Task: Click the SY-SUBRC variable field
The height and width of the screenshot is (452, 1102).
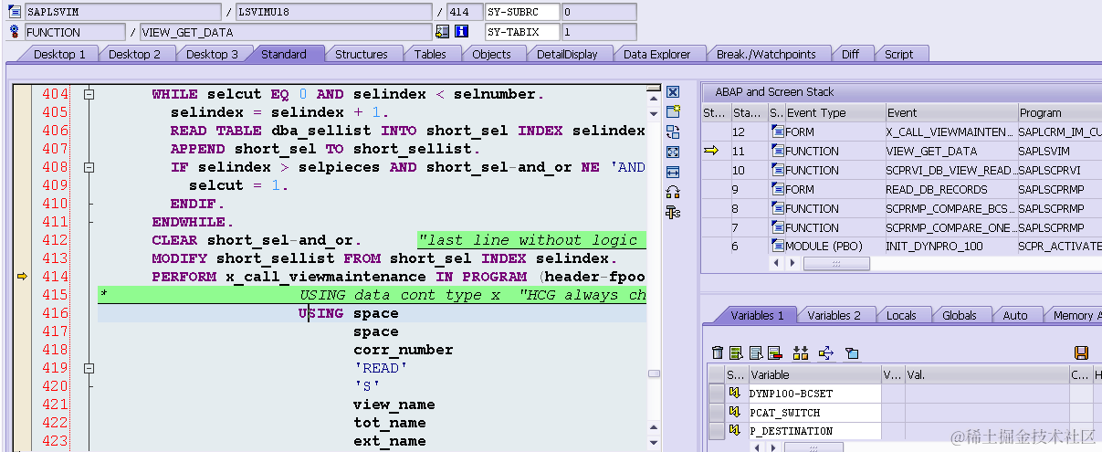Action: pyautogui.click(x=520, y=12)
